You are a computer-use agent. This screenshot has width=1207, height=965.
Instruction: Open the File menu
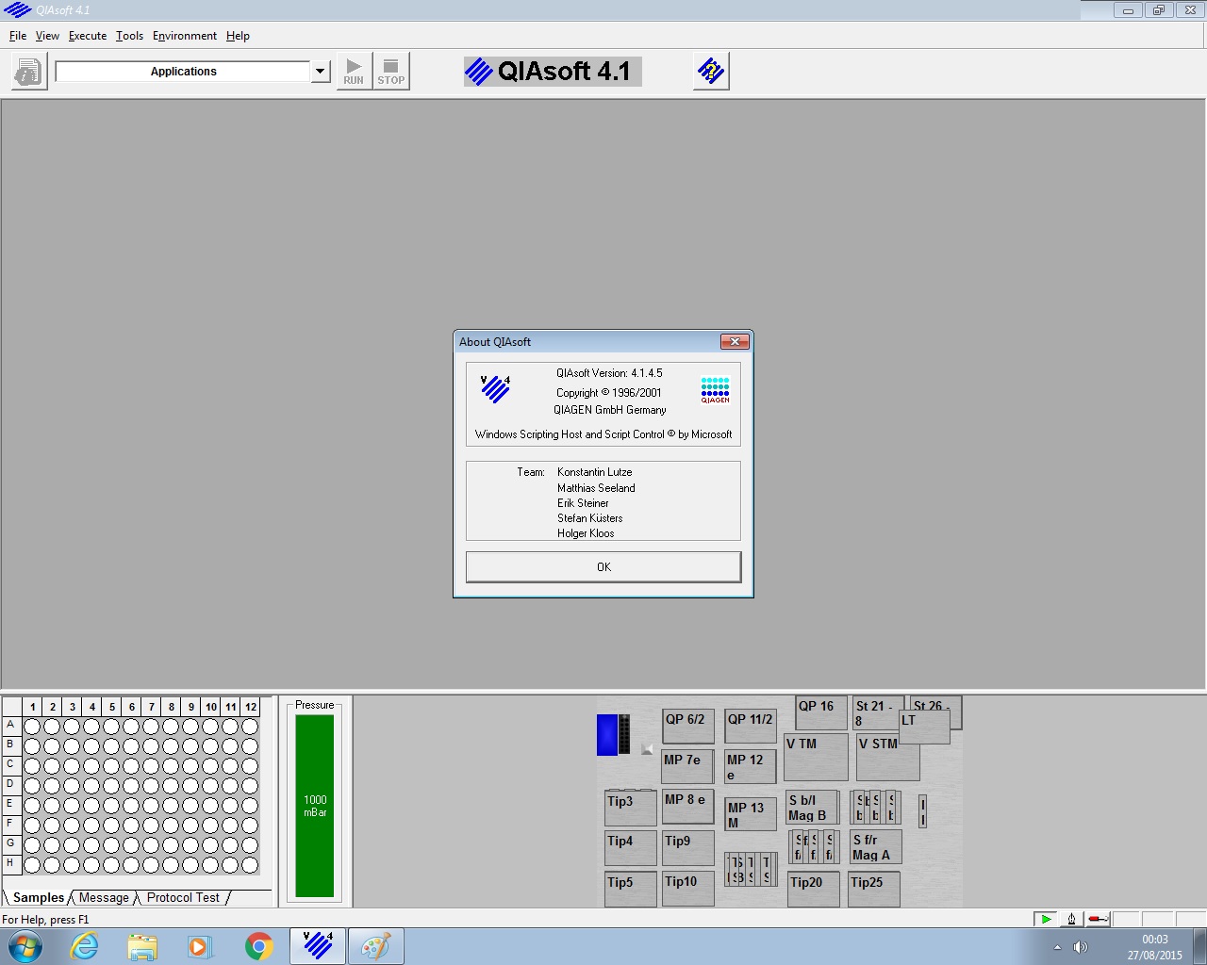point(18,36)
